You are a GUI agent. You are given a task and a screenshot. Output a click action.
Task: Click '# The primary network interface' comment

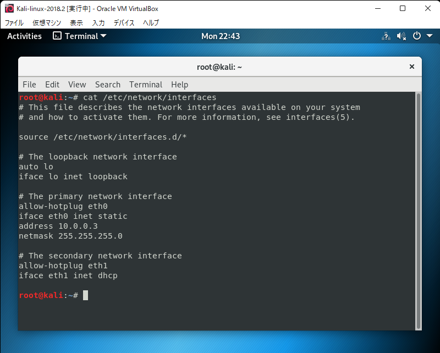tap(95, 196)
